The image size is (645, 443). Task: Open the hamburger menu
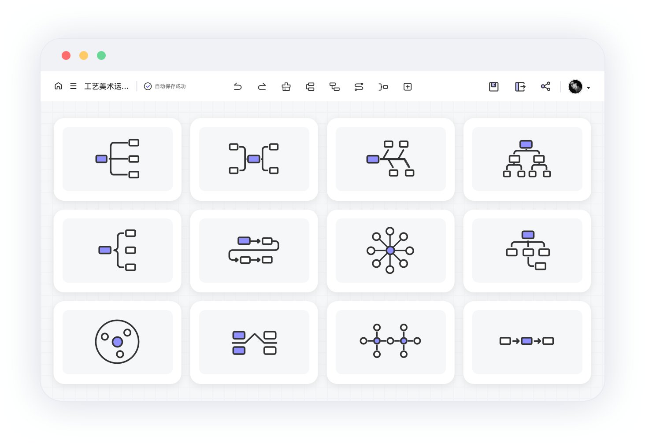73,86
